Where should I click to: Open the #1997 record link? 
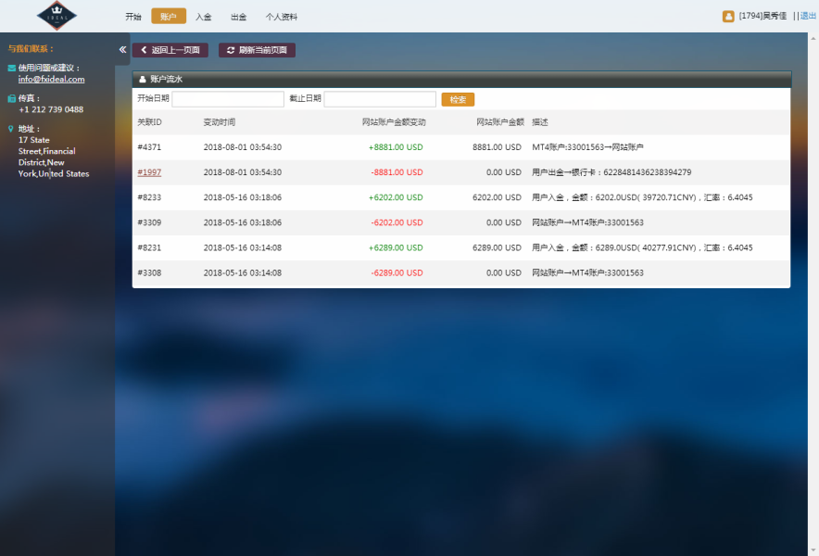click(149, 172)
